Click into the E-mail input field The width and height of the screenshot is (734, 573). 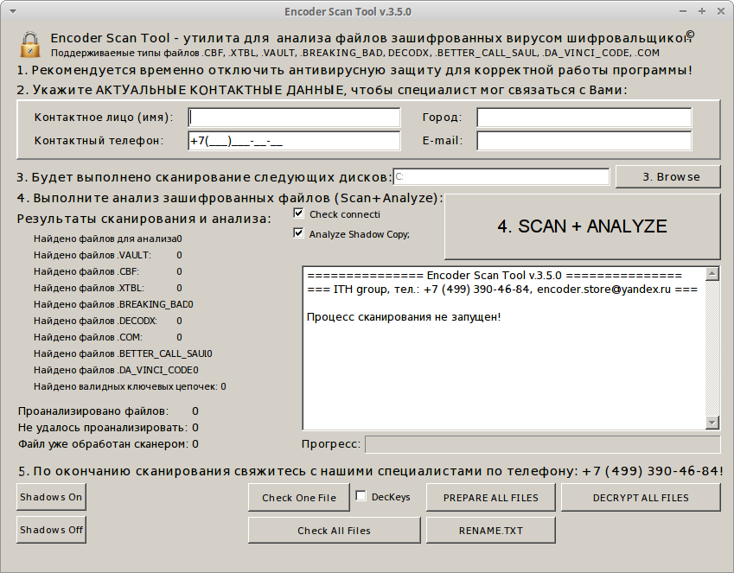584,141
